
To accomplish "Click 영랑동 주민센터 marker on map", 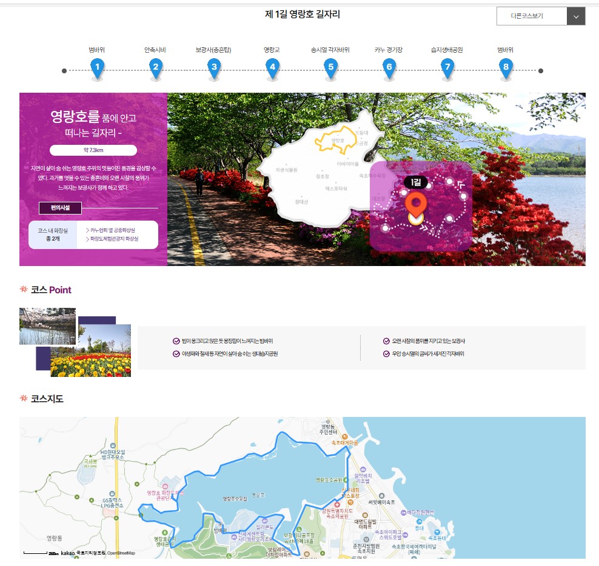I will point(328,422).
